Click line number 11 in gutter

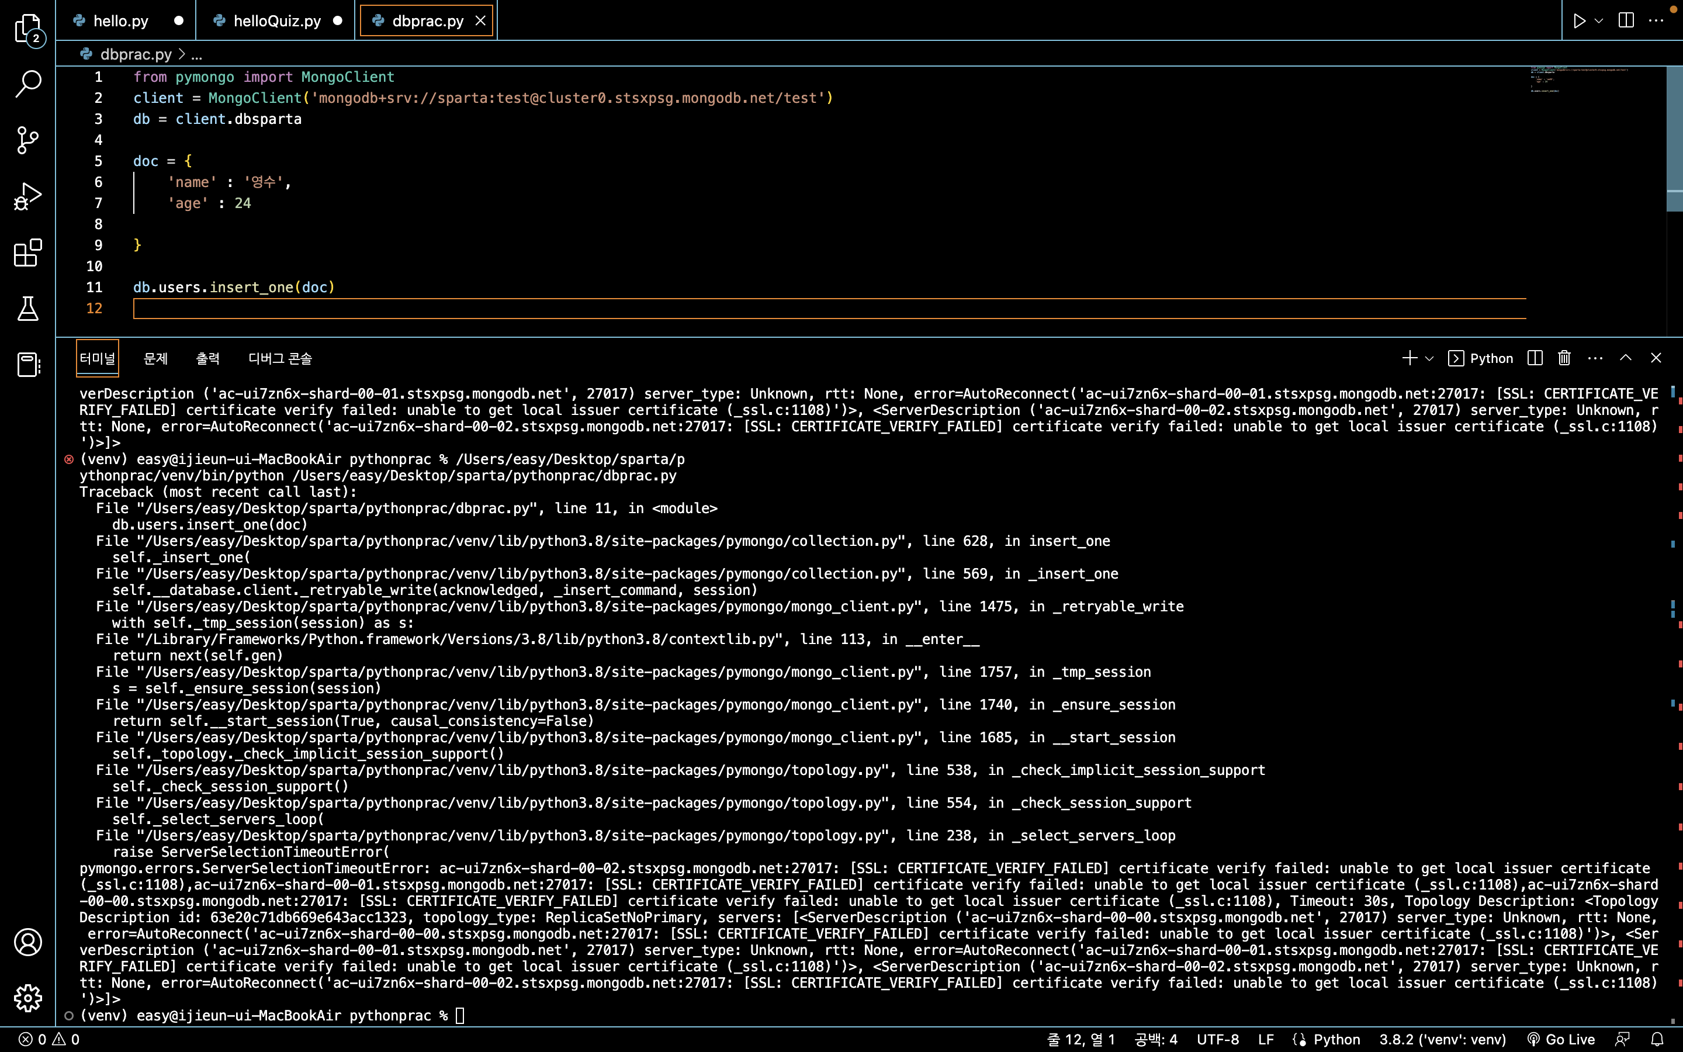tap(94, 288)
